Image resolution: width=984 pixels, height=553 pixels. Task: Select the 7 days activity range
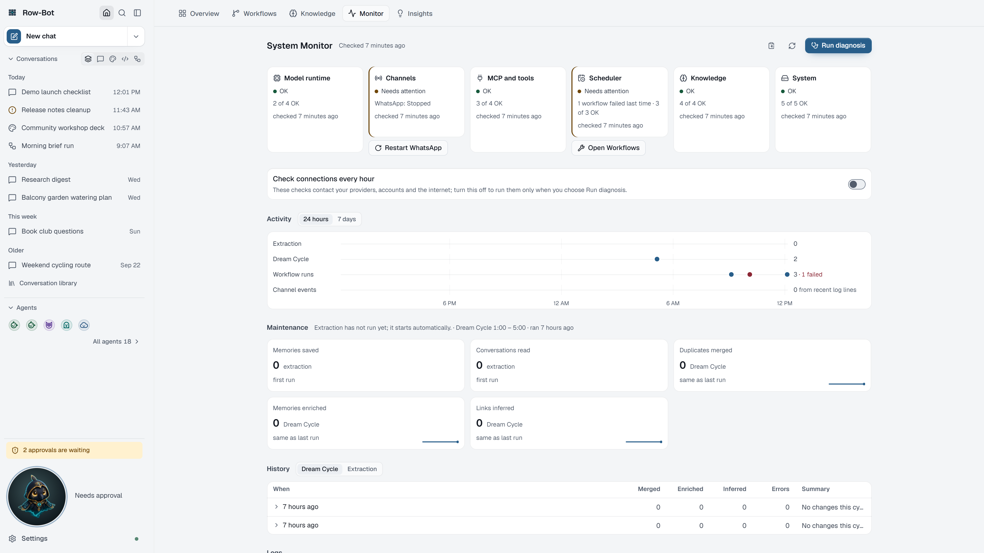[x=346, y=219]
